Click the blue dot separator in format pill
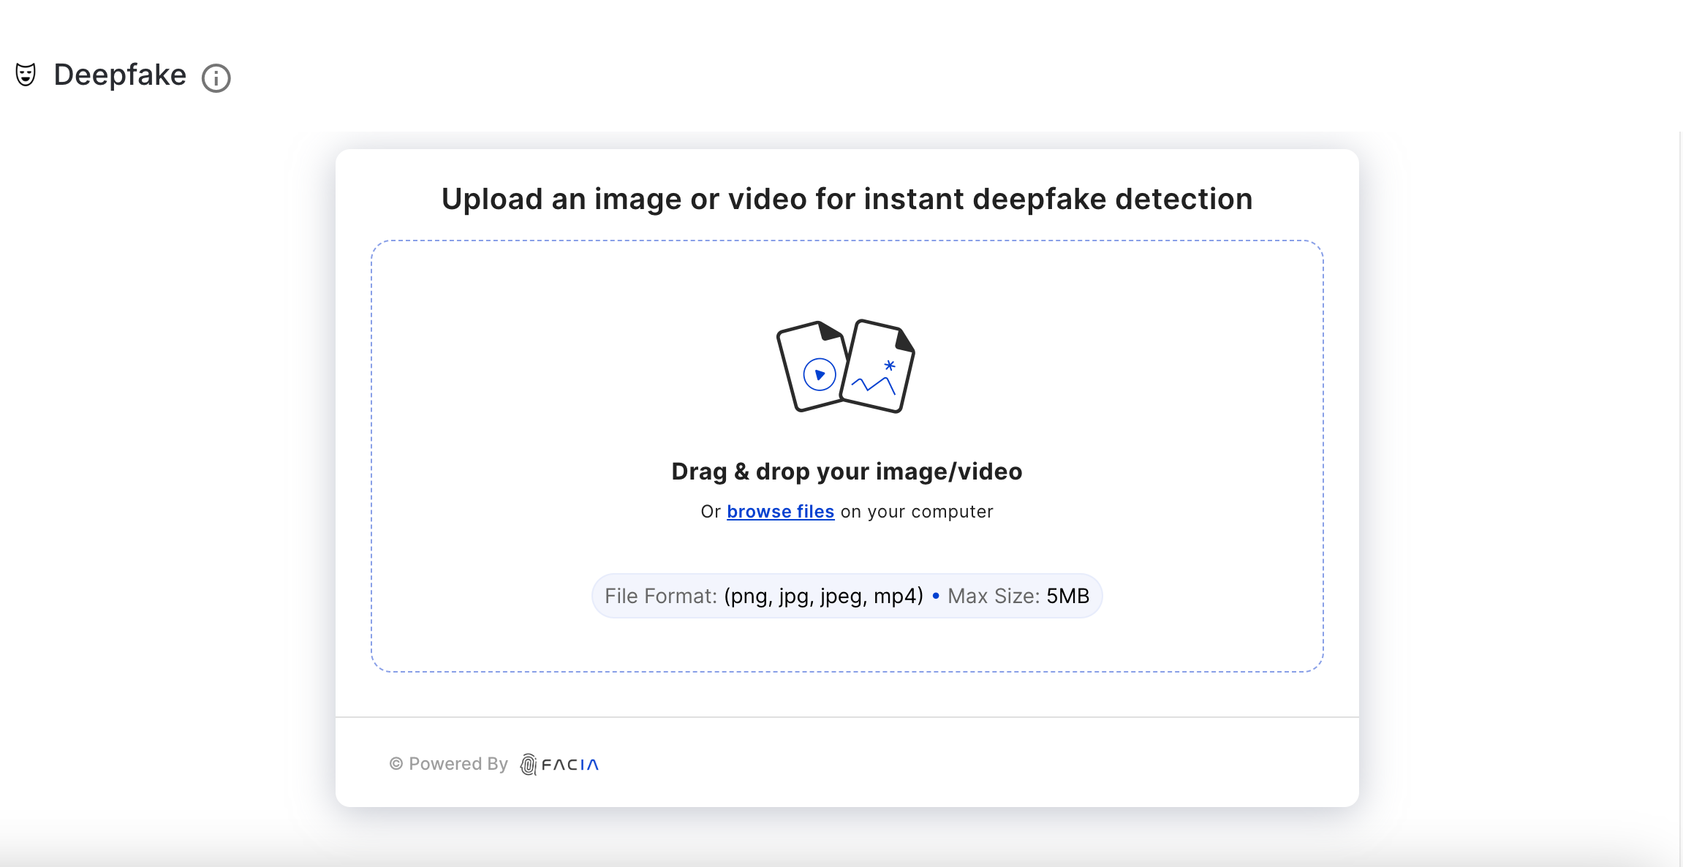 [936, 596]
